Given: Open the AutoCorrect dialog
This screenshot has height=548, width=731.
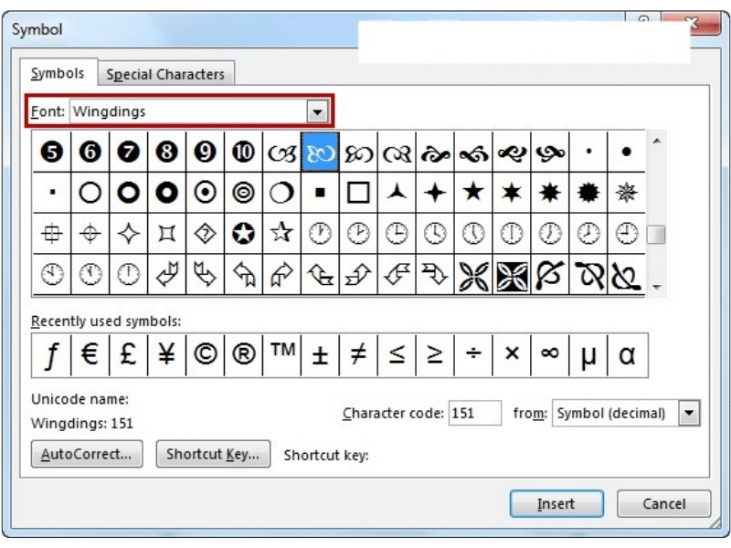Looking at the screenshot, I should point(87,454).
